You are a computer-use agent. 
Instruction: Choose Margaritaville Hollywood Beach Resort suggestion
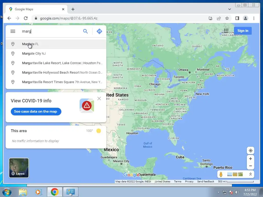(56, 73)
